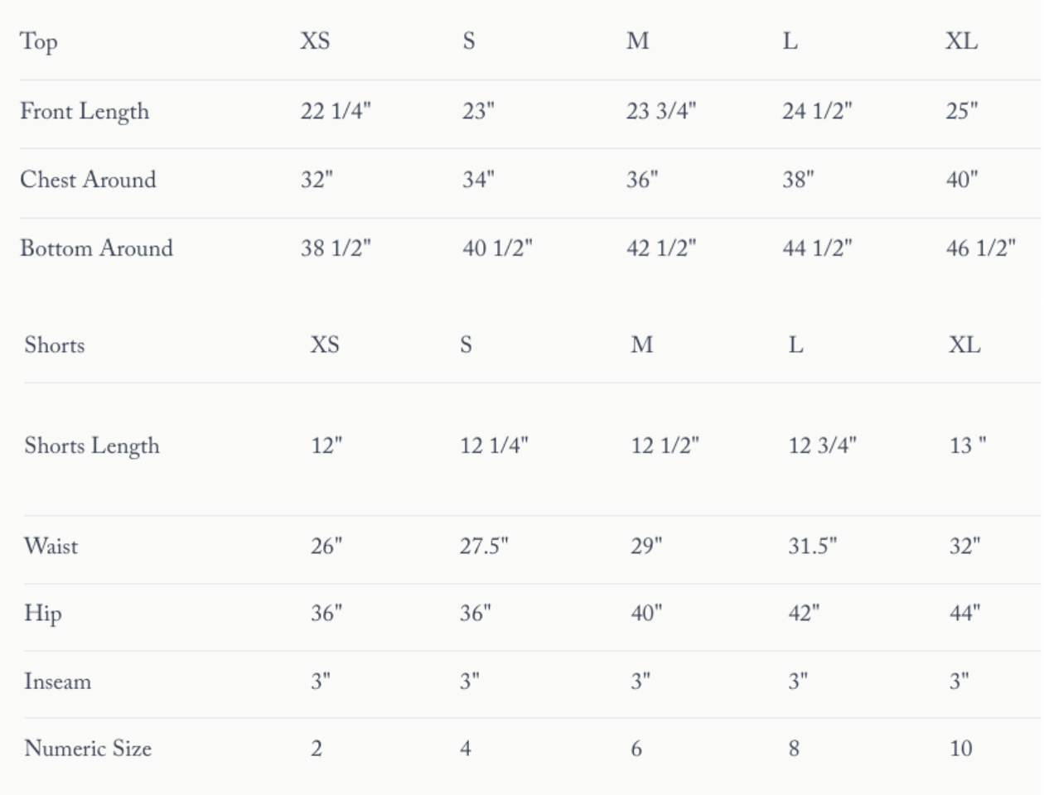
Task: Select the Front Length row label
Action: tap(85, 111)
